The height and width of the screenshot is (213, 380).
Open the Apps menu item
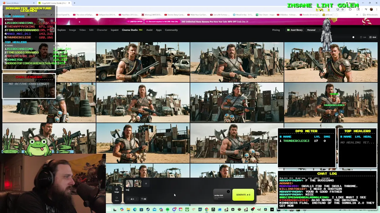click(159, 30)
